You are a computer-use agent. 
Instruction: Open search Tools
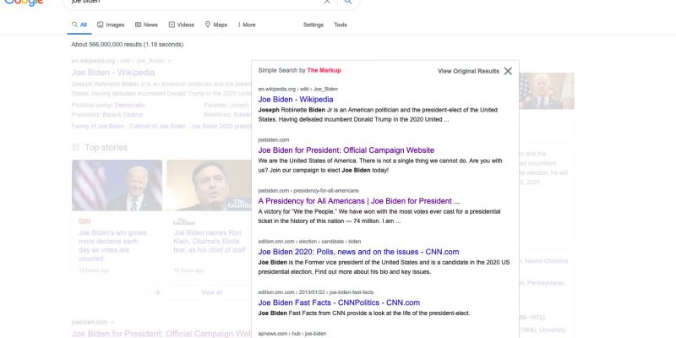[341, 25]
